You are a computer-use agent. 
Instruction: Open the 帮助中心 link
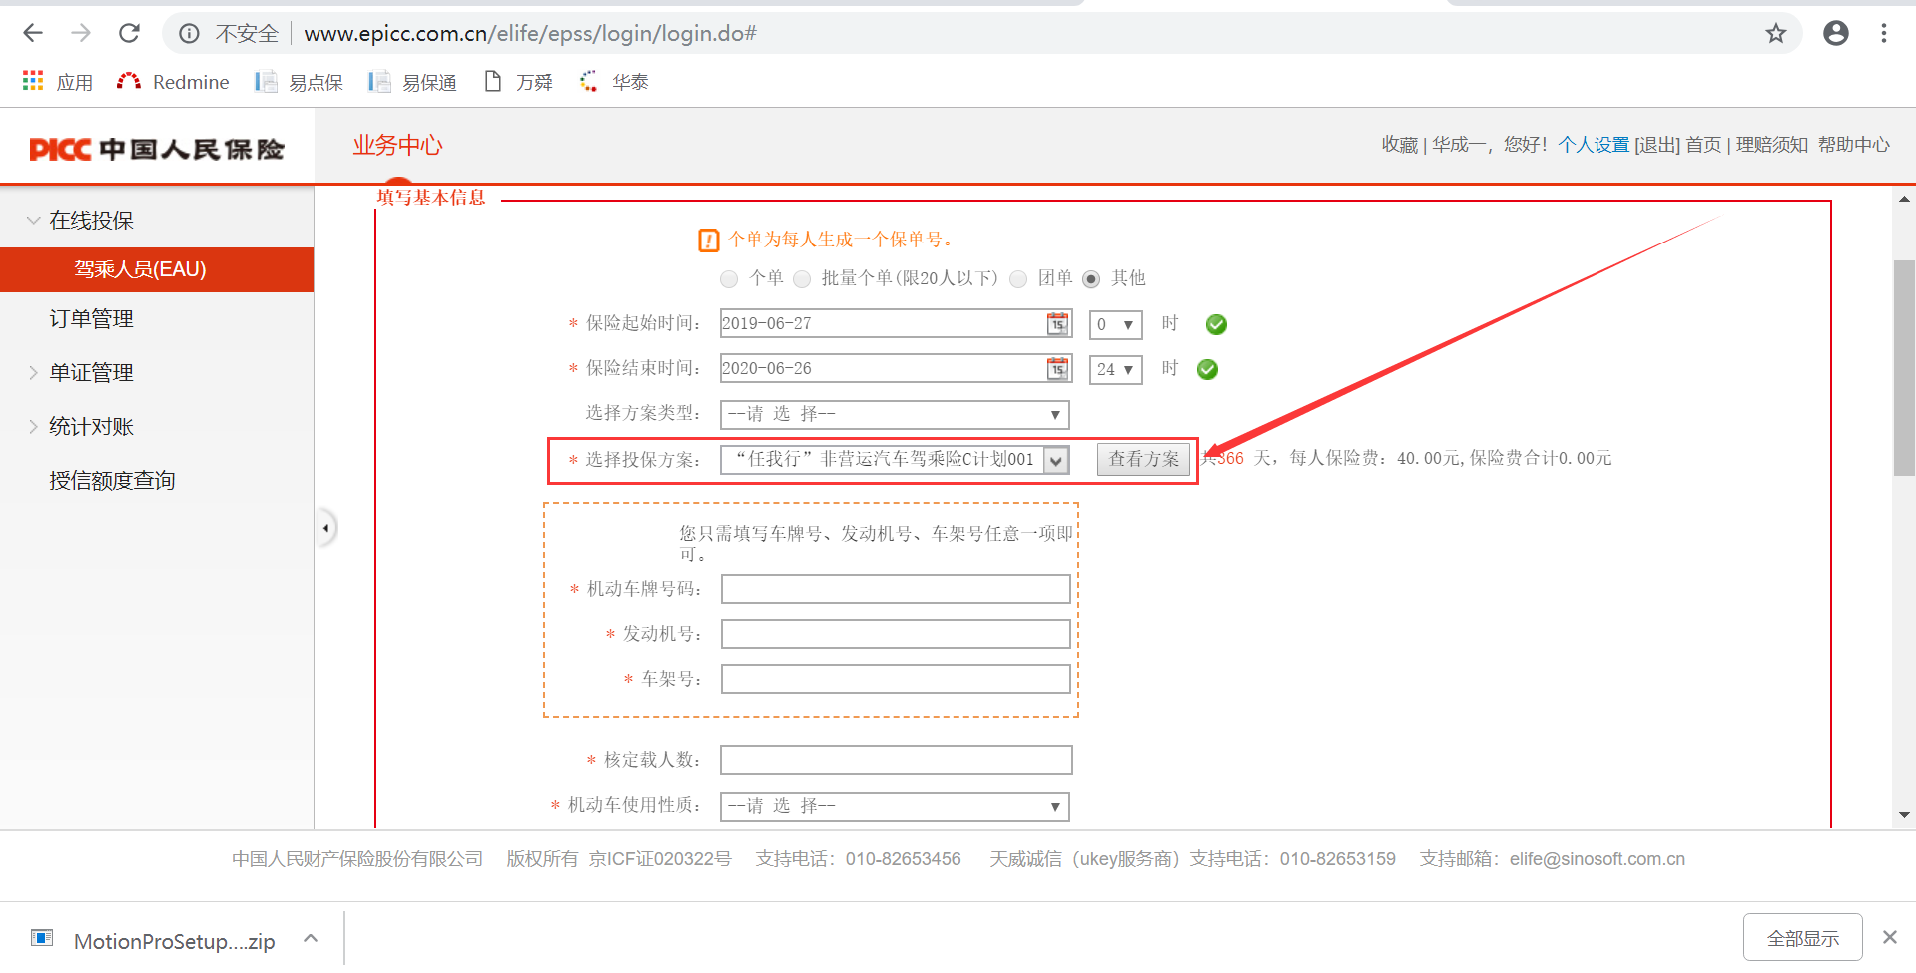1854,145
